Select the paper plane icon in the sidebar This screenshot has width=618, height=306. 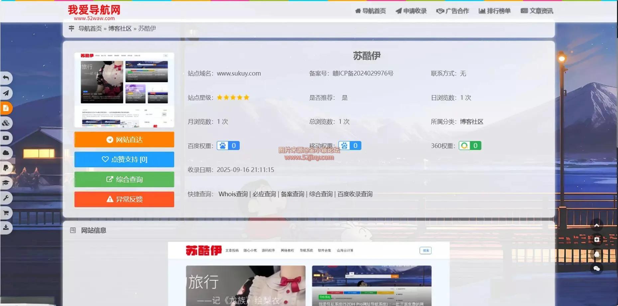pos(6,93)
